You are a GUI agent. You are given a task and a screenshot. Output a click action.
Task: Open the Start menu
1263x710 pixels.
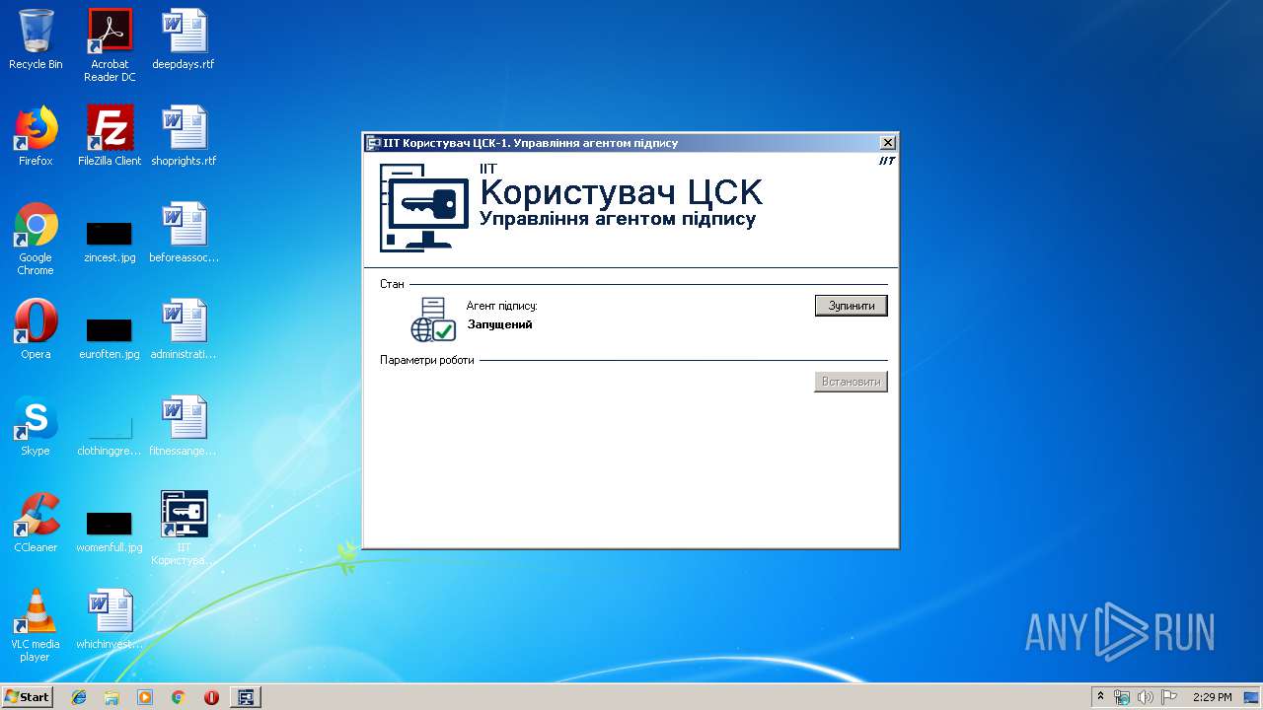click(x=28, y=696)
